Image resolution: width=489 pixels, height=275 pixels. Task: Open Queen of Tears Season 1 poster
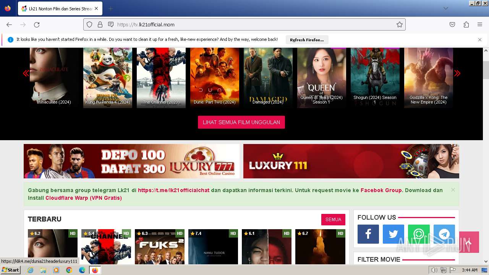coord(322,78)
